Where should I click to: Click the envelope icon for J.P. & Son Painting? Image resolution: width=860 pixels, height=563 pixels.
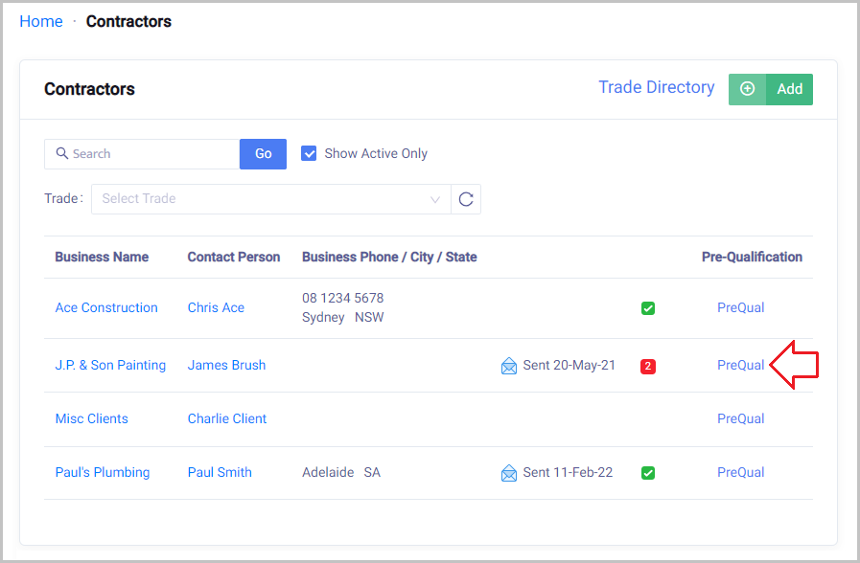tap(509, 366)
